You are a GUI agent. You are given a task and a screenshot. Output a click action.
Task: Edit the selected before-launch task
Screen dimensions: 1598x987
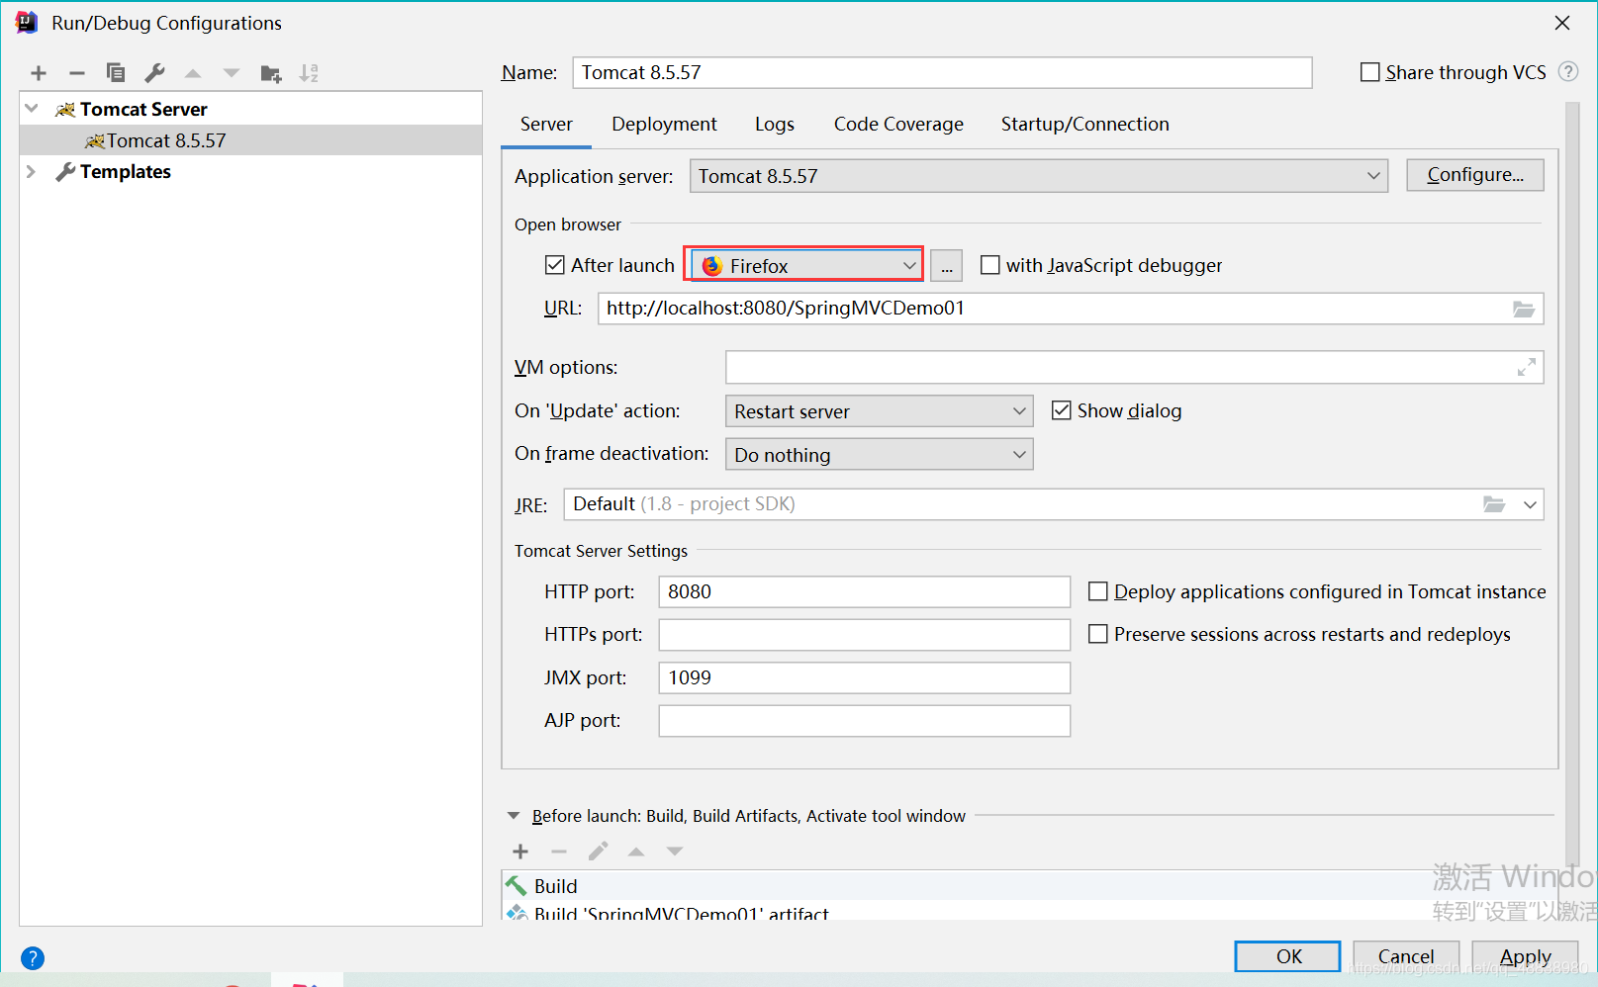[598, 852]
